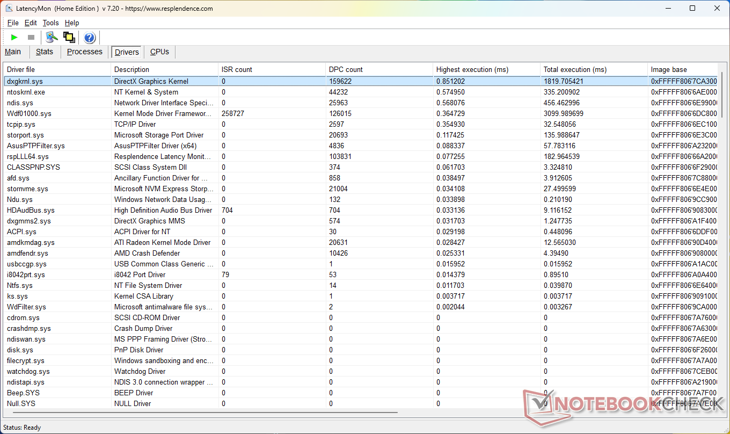Sort by the Description column header
The image size is (730, 434).
pyautogui.click(x=164, y=69)
